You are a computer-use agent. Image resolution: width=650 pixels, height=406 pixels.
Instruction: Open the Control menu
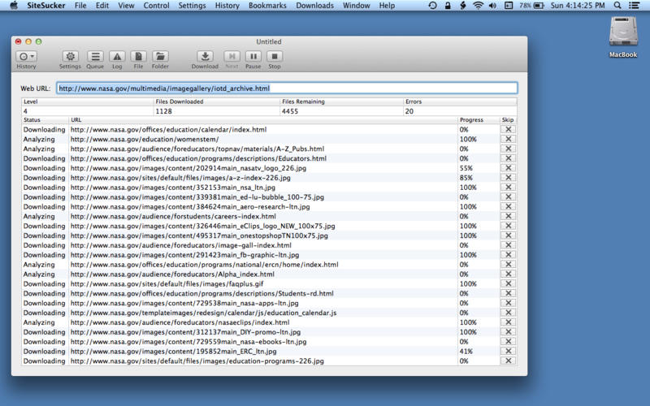156,6
